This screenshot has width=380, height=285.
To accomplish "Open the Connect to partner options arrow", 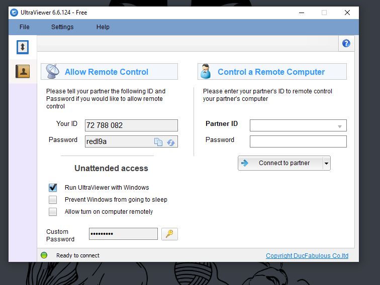I will [x=326, y=163].
